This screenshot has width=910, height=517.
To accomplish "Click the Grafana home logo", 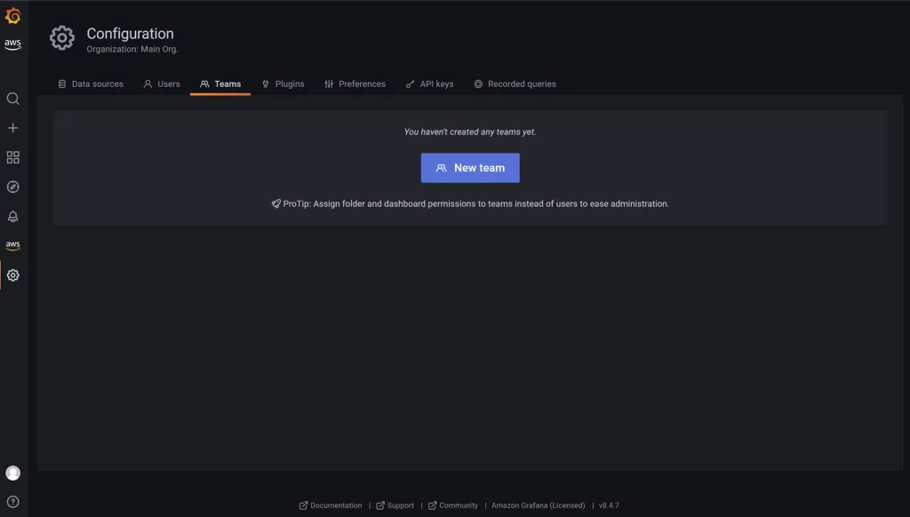I will pos(12,15).
